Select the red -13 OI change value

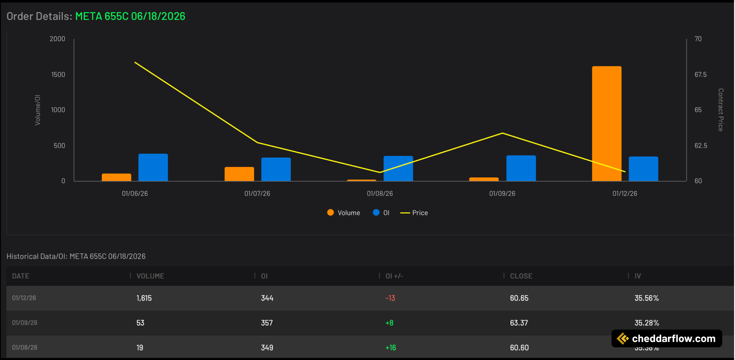click(x=390, y=298)
